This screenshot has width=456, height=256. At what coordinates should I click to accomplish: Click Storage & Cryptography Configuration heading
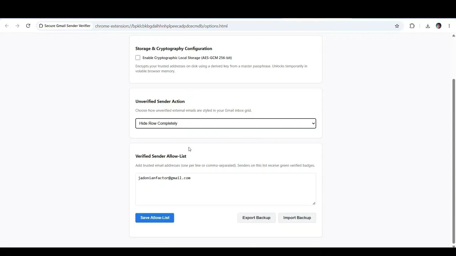click(x=173, y=49)
